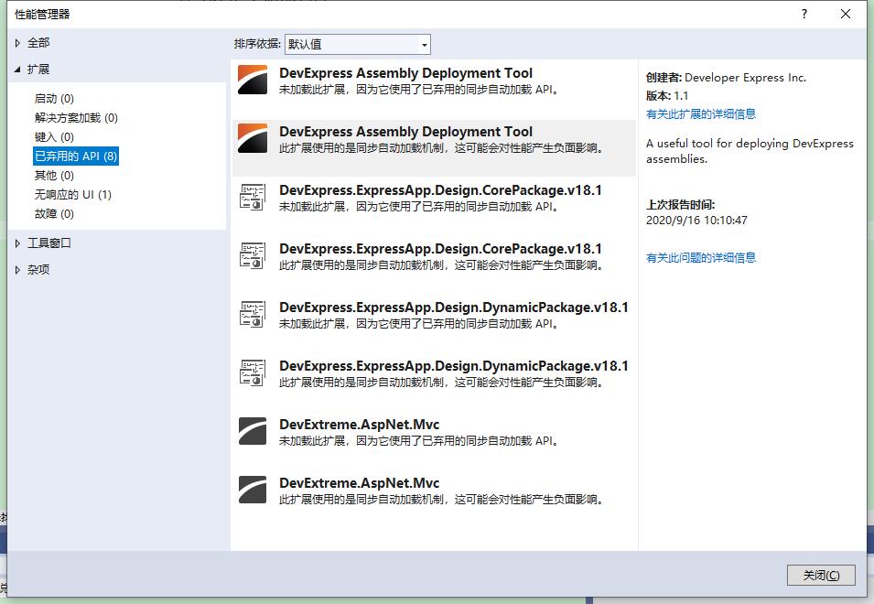Select the 工具窗口 label
874x604 pixels.
(x=49, y=243)
